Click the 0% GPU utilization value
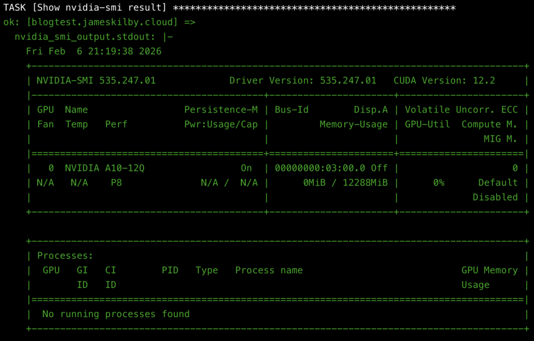 click(439, 183)
